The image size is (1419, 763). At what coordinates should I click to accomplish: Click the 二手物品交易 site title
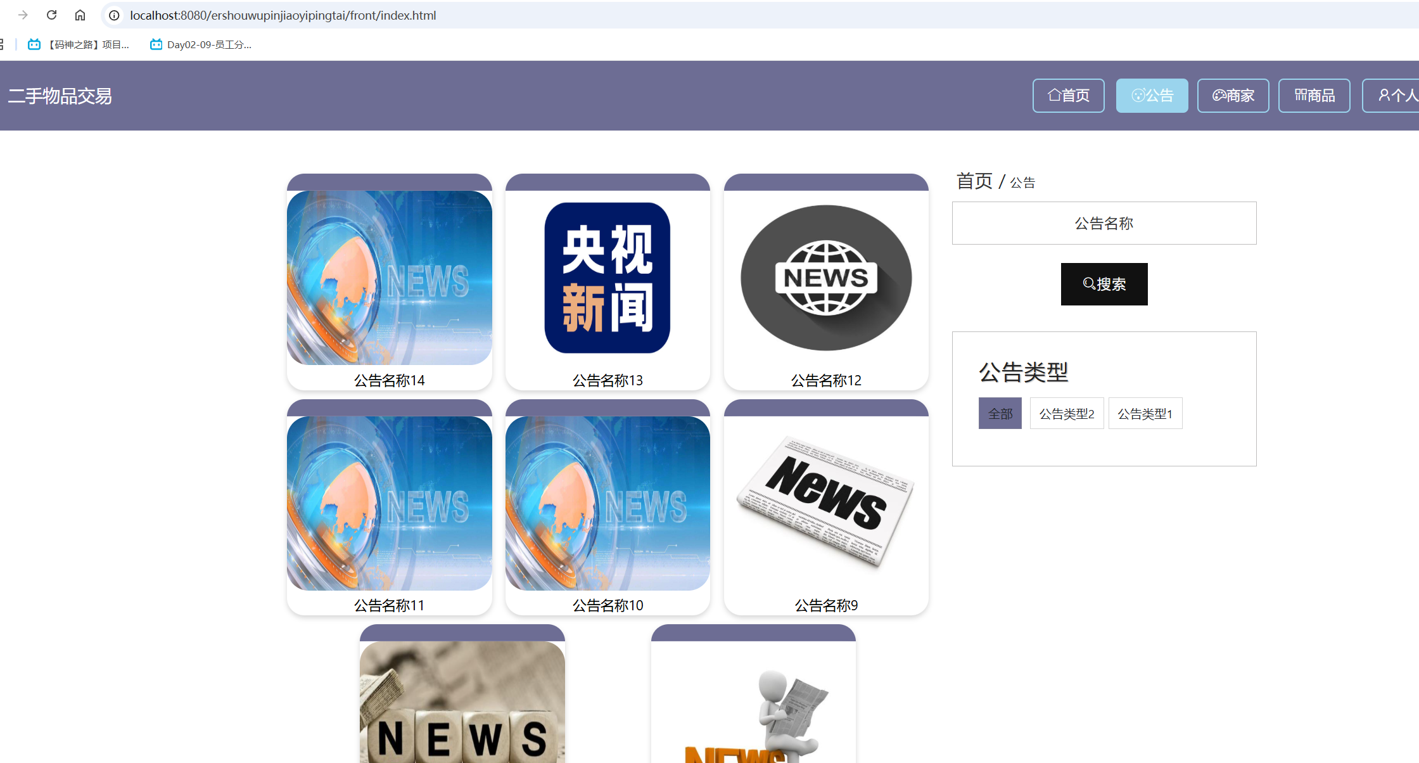coord(60,96)
